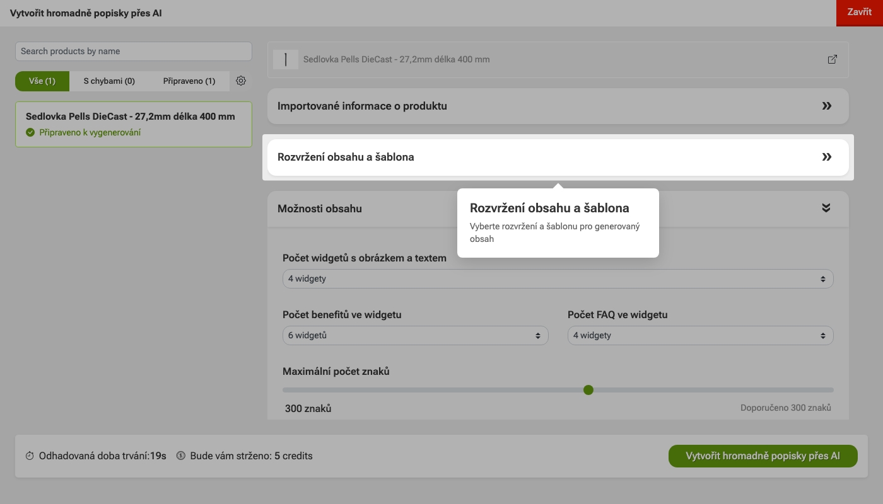883x504 pixels.
Task: Expand Importované informace o produktu section
Action: tap(558, 106)
